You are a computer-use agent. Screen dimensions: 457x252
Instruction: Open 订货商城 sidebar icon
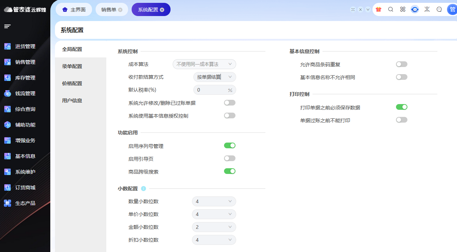pyautogui.click(x=7, y=187)
